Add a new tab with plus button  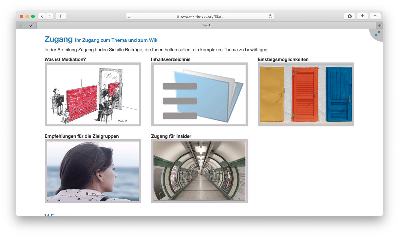click(379, 25)
